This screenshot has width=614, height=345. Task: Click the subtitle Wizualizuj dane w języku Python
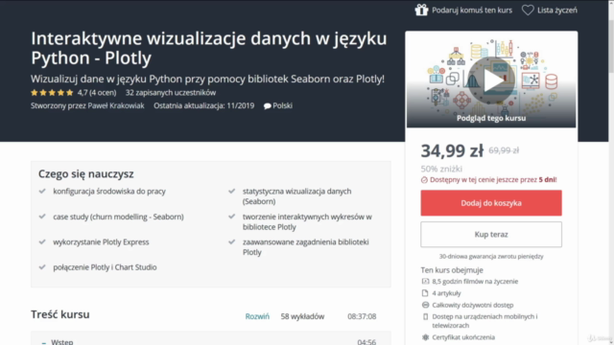pos(207,79)
